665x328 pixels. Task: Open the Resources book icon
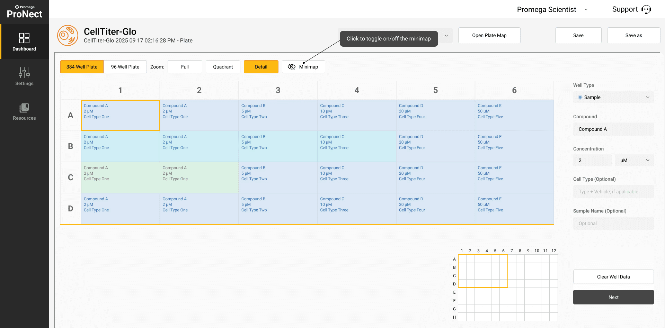pos(24,108)
